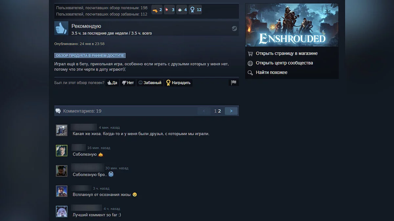Screen dimensions: 394x221
Task: Vote 'Да' on review helpfulness
Action: pos(112,83)
